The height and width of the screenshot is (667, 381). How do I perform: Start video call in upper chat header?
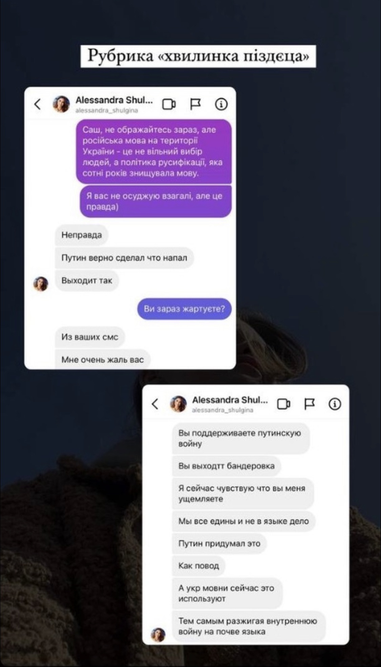pos(169,104)
